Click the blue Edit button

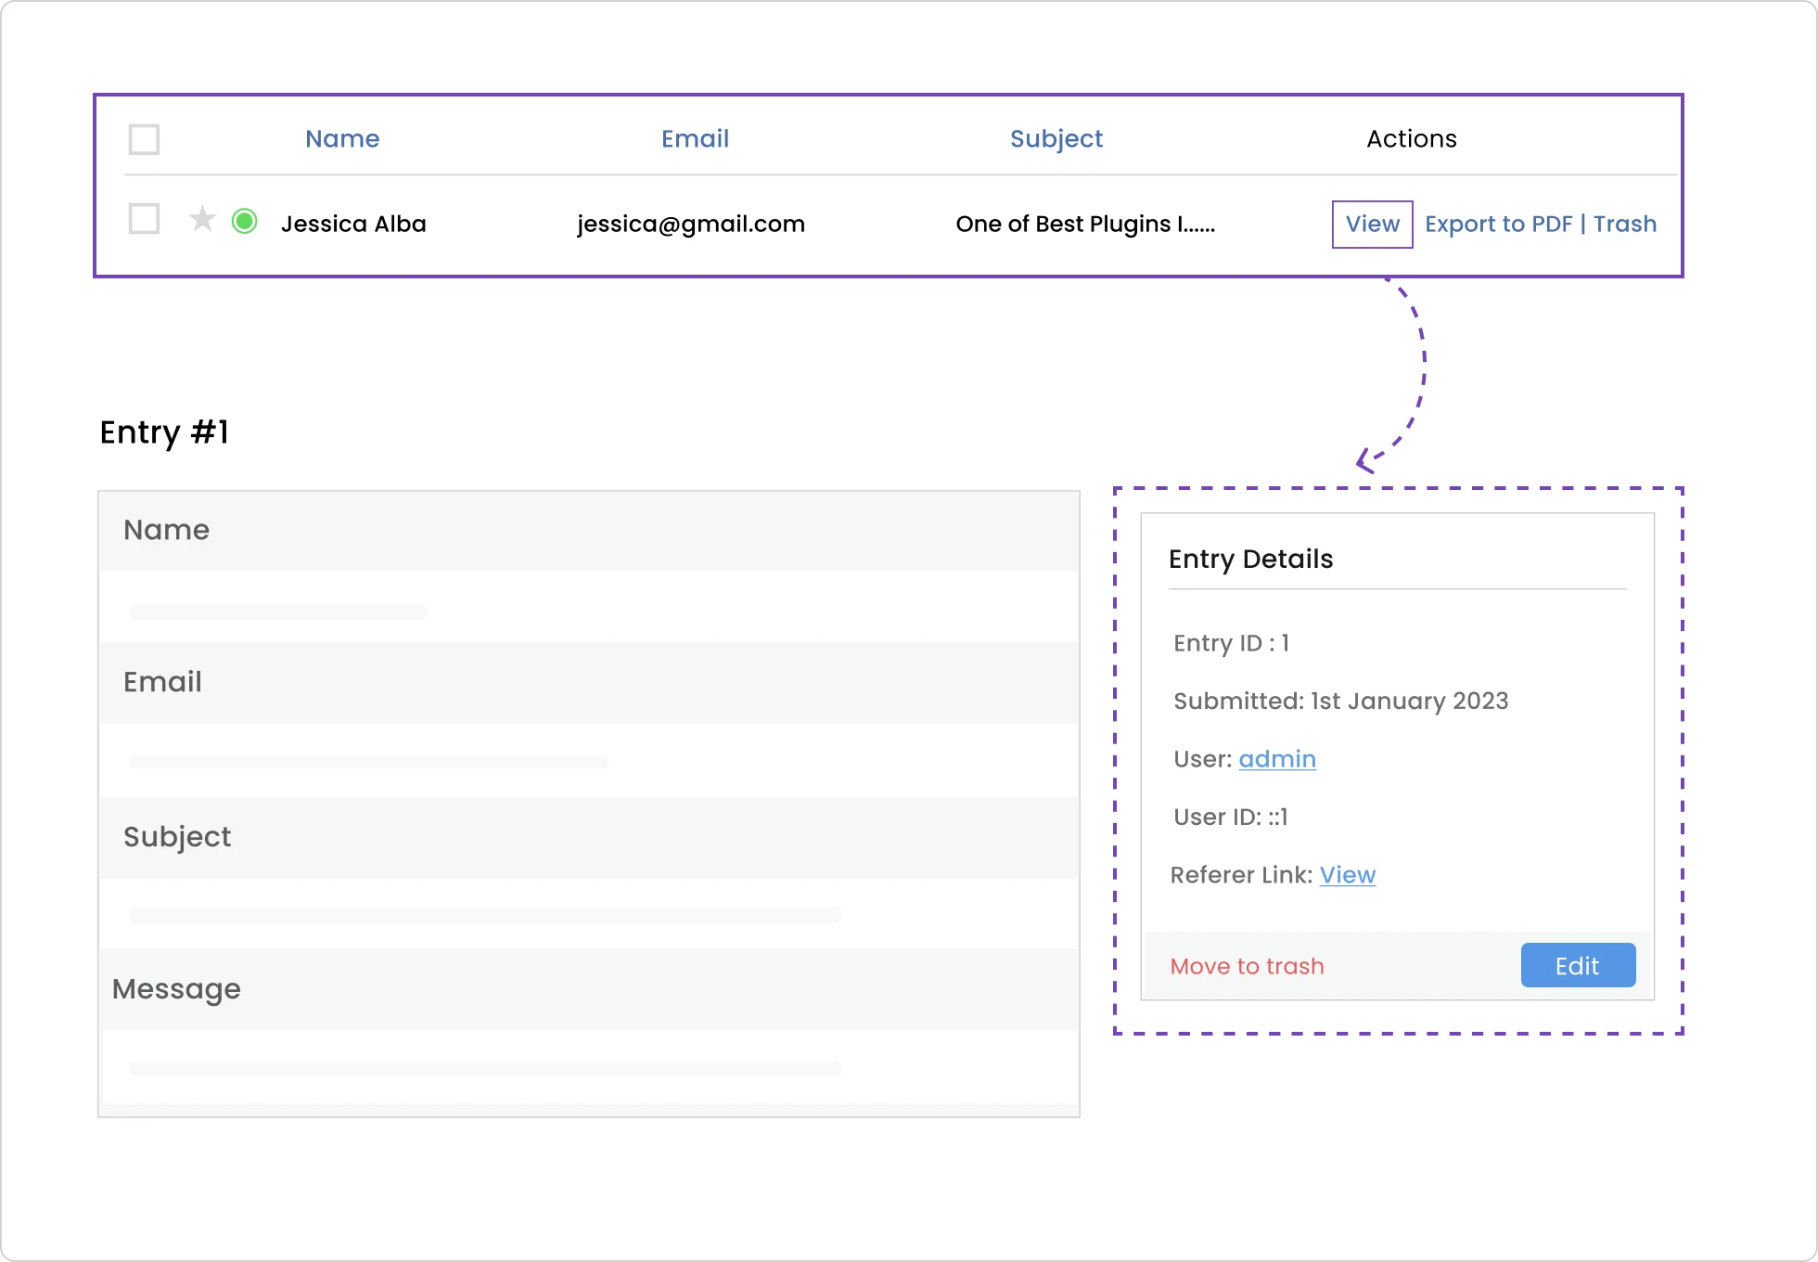1578,966
